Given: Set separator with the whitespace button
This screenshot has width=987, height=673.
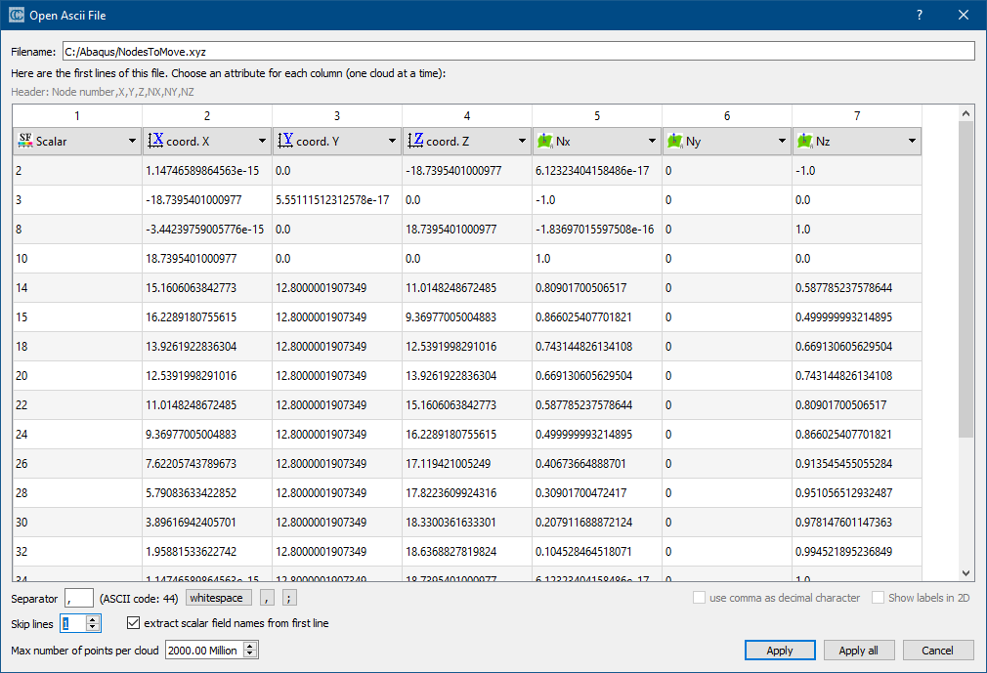Looking at the screenshot, I should coord(219,598).
